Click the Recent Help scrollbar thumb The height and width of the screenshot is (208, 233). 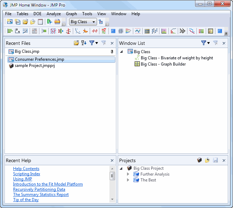(x=112, y=176)
